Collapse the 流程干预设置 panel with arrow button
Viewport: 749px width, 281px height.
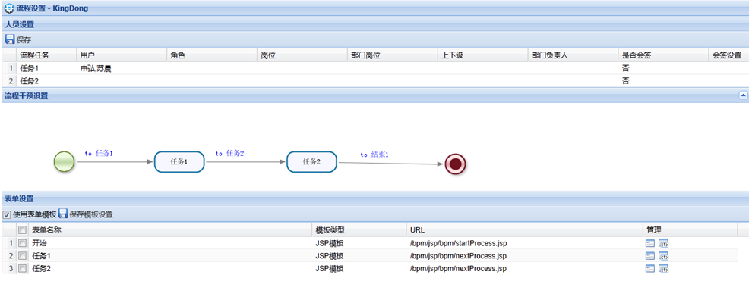click(743, 95)
